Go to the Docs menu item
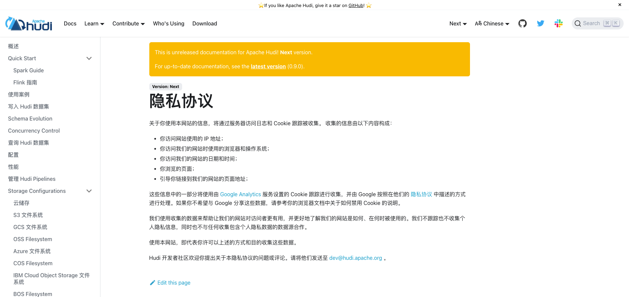Viewport: 629px width, 297px height. click(x=70, y=23)
